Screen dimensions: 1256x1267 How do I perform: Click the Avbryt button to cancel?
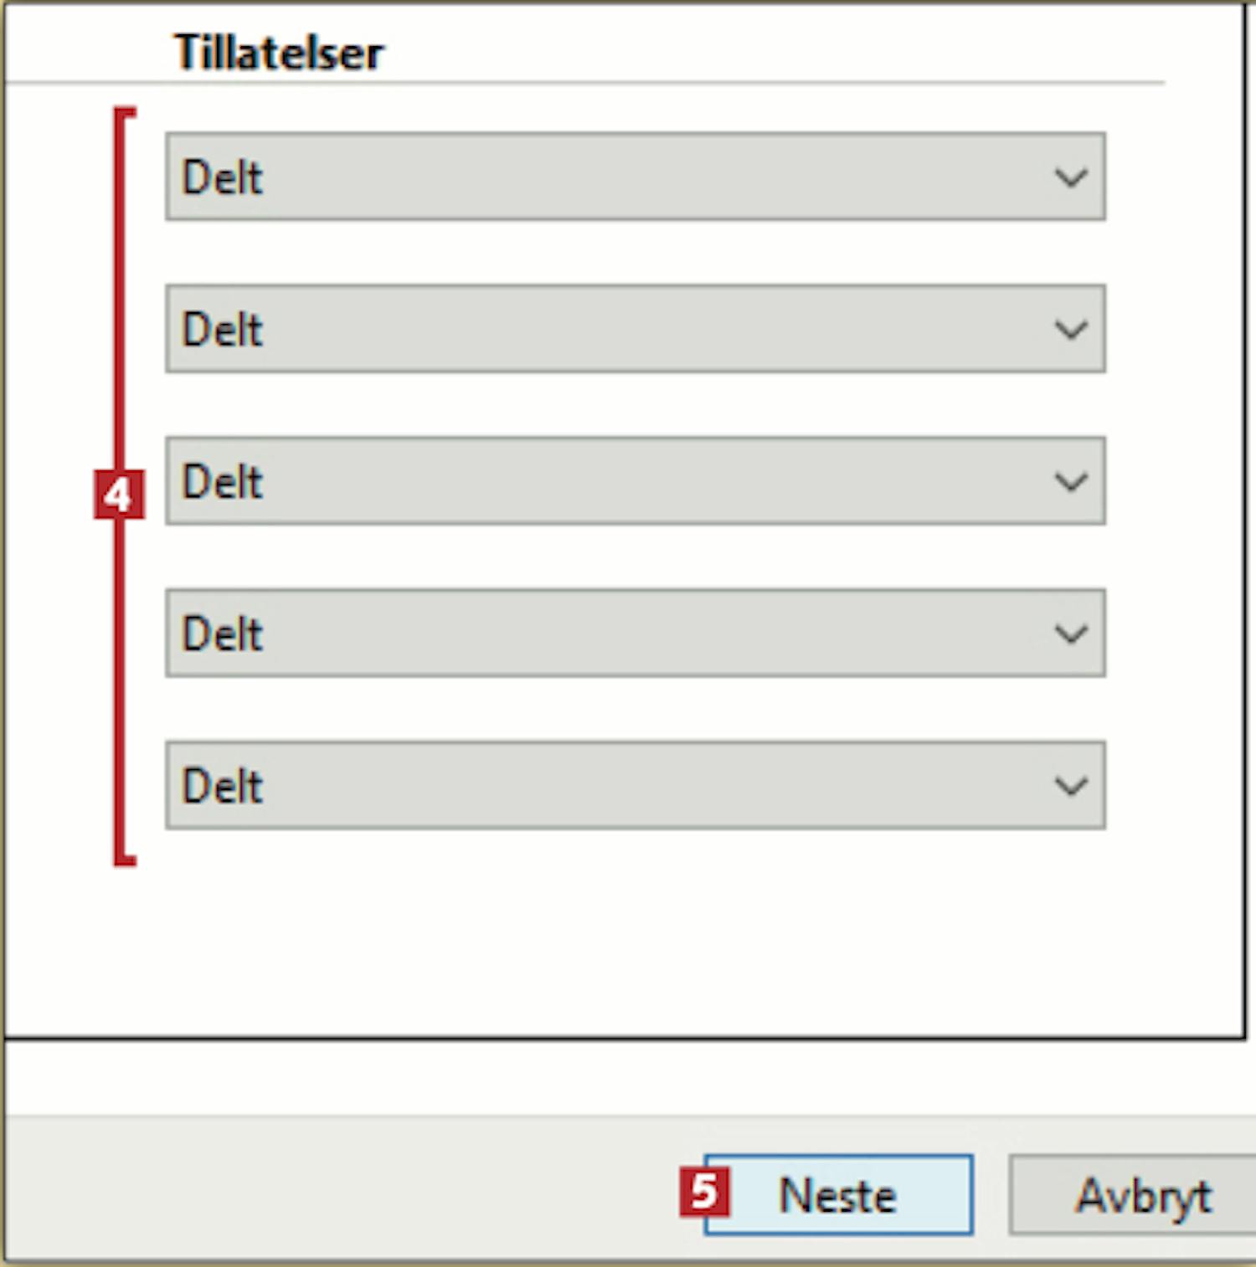tap(1142, 1195)
